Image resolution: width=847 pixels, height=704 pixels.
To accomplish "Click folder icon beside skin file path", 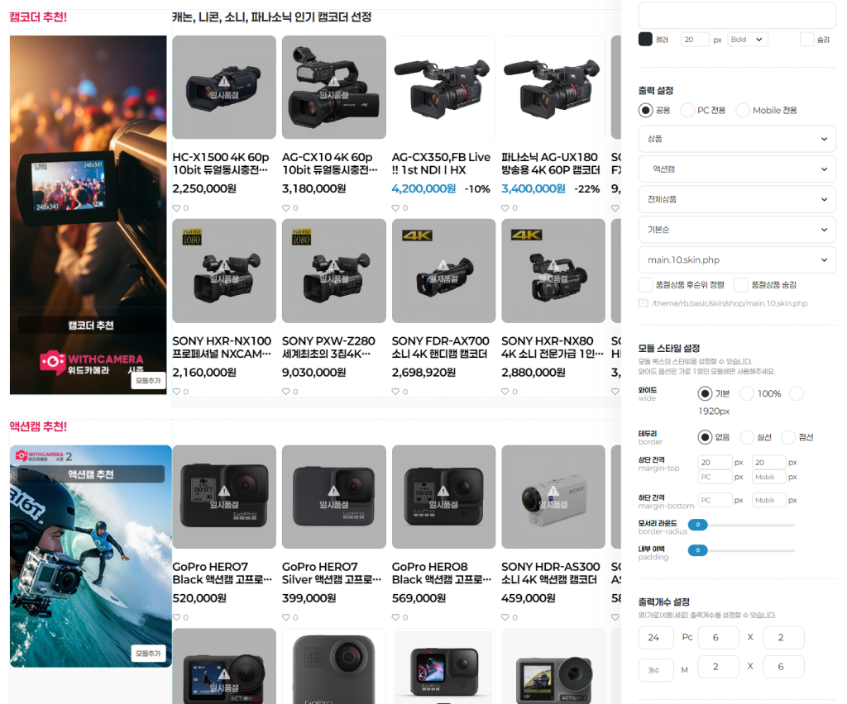I will point(644,303).
